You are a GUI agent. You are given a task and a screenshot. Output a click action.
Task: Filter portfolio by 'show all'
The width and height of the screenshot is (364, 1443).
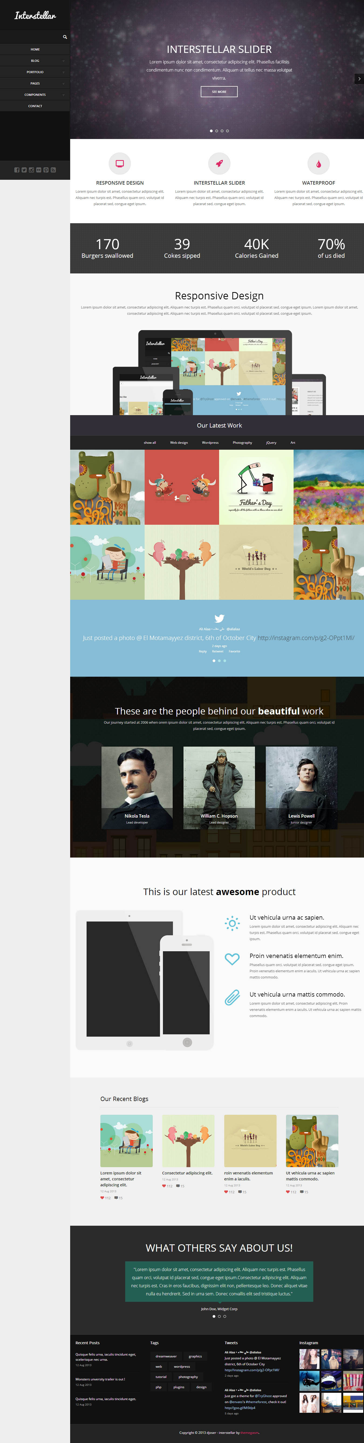(x=150, y=442)
